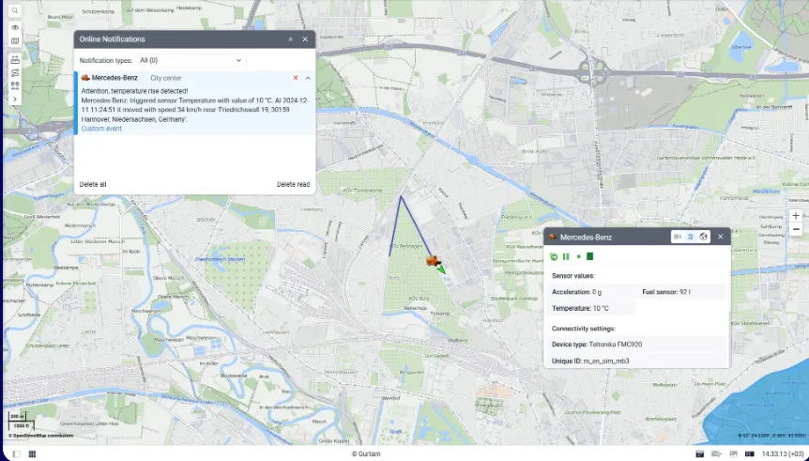Click the © Gurtam footer link
The image size is (809, 461).
tap(366, 453)
